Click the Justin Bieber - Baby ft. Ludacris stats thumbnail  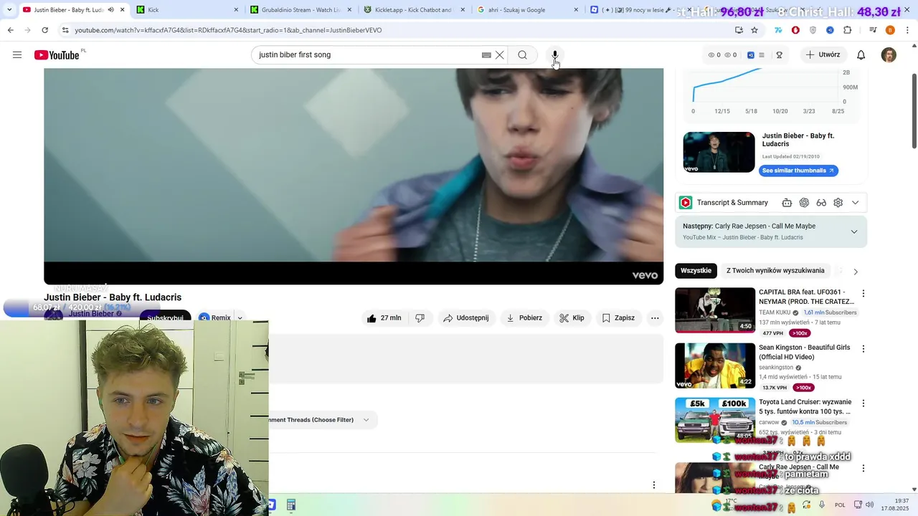coord(719,152)
